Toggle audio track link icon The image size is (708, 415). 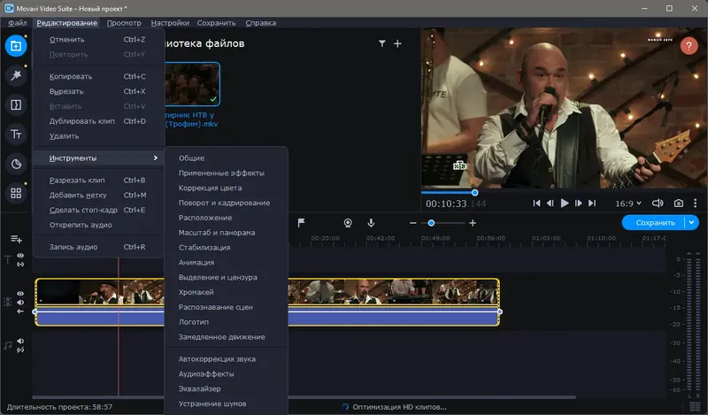20,350
